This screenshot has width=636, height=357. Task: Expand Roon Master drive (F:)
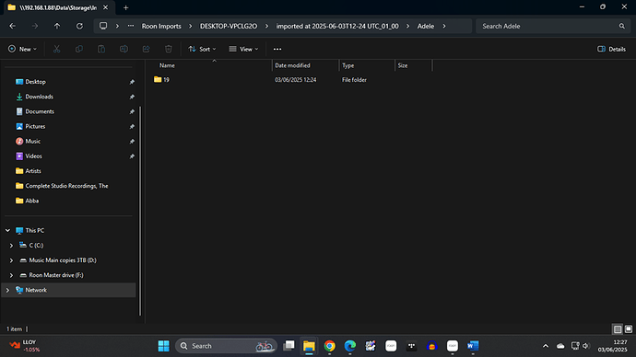point(11,275)
